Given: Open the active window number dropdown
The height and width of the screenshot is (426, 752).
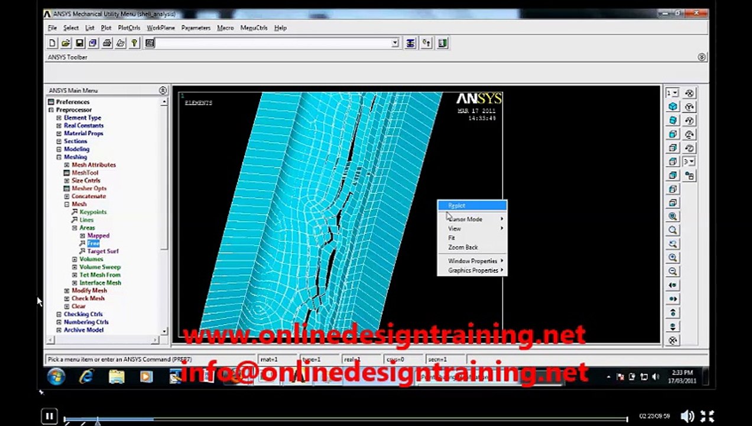Looking at the screenshot, I should tap(673, 93).
